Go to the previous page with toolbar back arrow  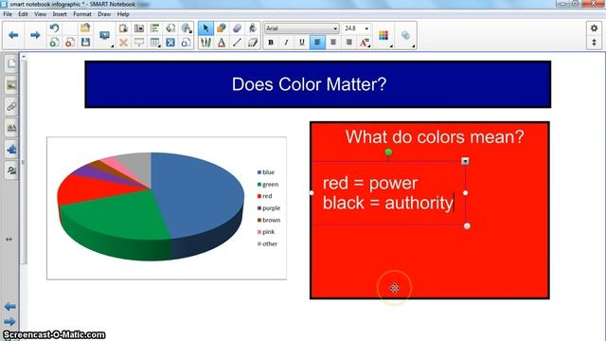pos(13,35)
